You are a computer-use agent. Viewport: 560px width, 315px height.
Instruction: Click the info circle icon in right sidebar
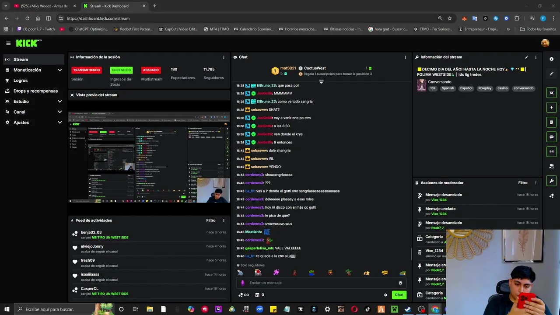click(x=551, y=59)
